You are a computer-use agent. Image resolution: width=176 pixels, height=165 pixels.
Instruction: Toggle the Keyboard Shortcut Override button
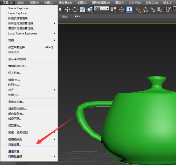click(x=129, y=10)
